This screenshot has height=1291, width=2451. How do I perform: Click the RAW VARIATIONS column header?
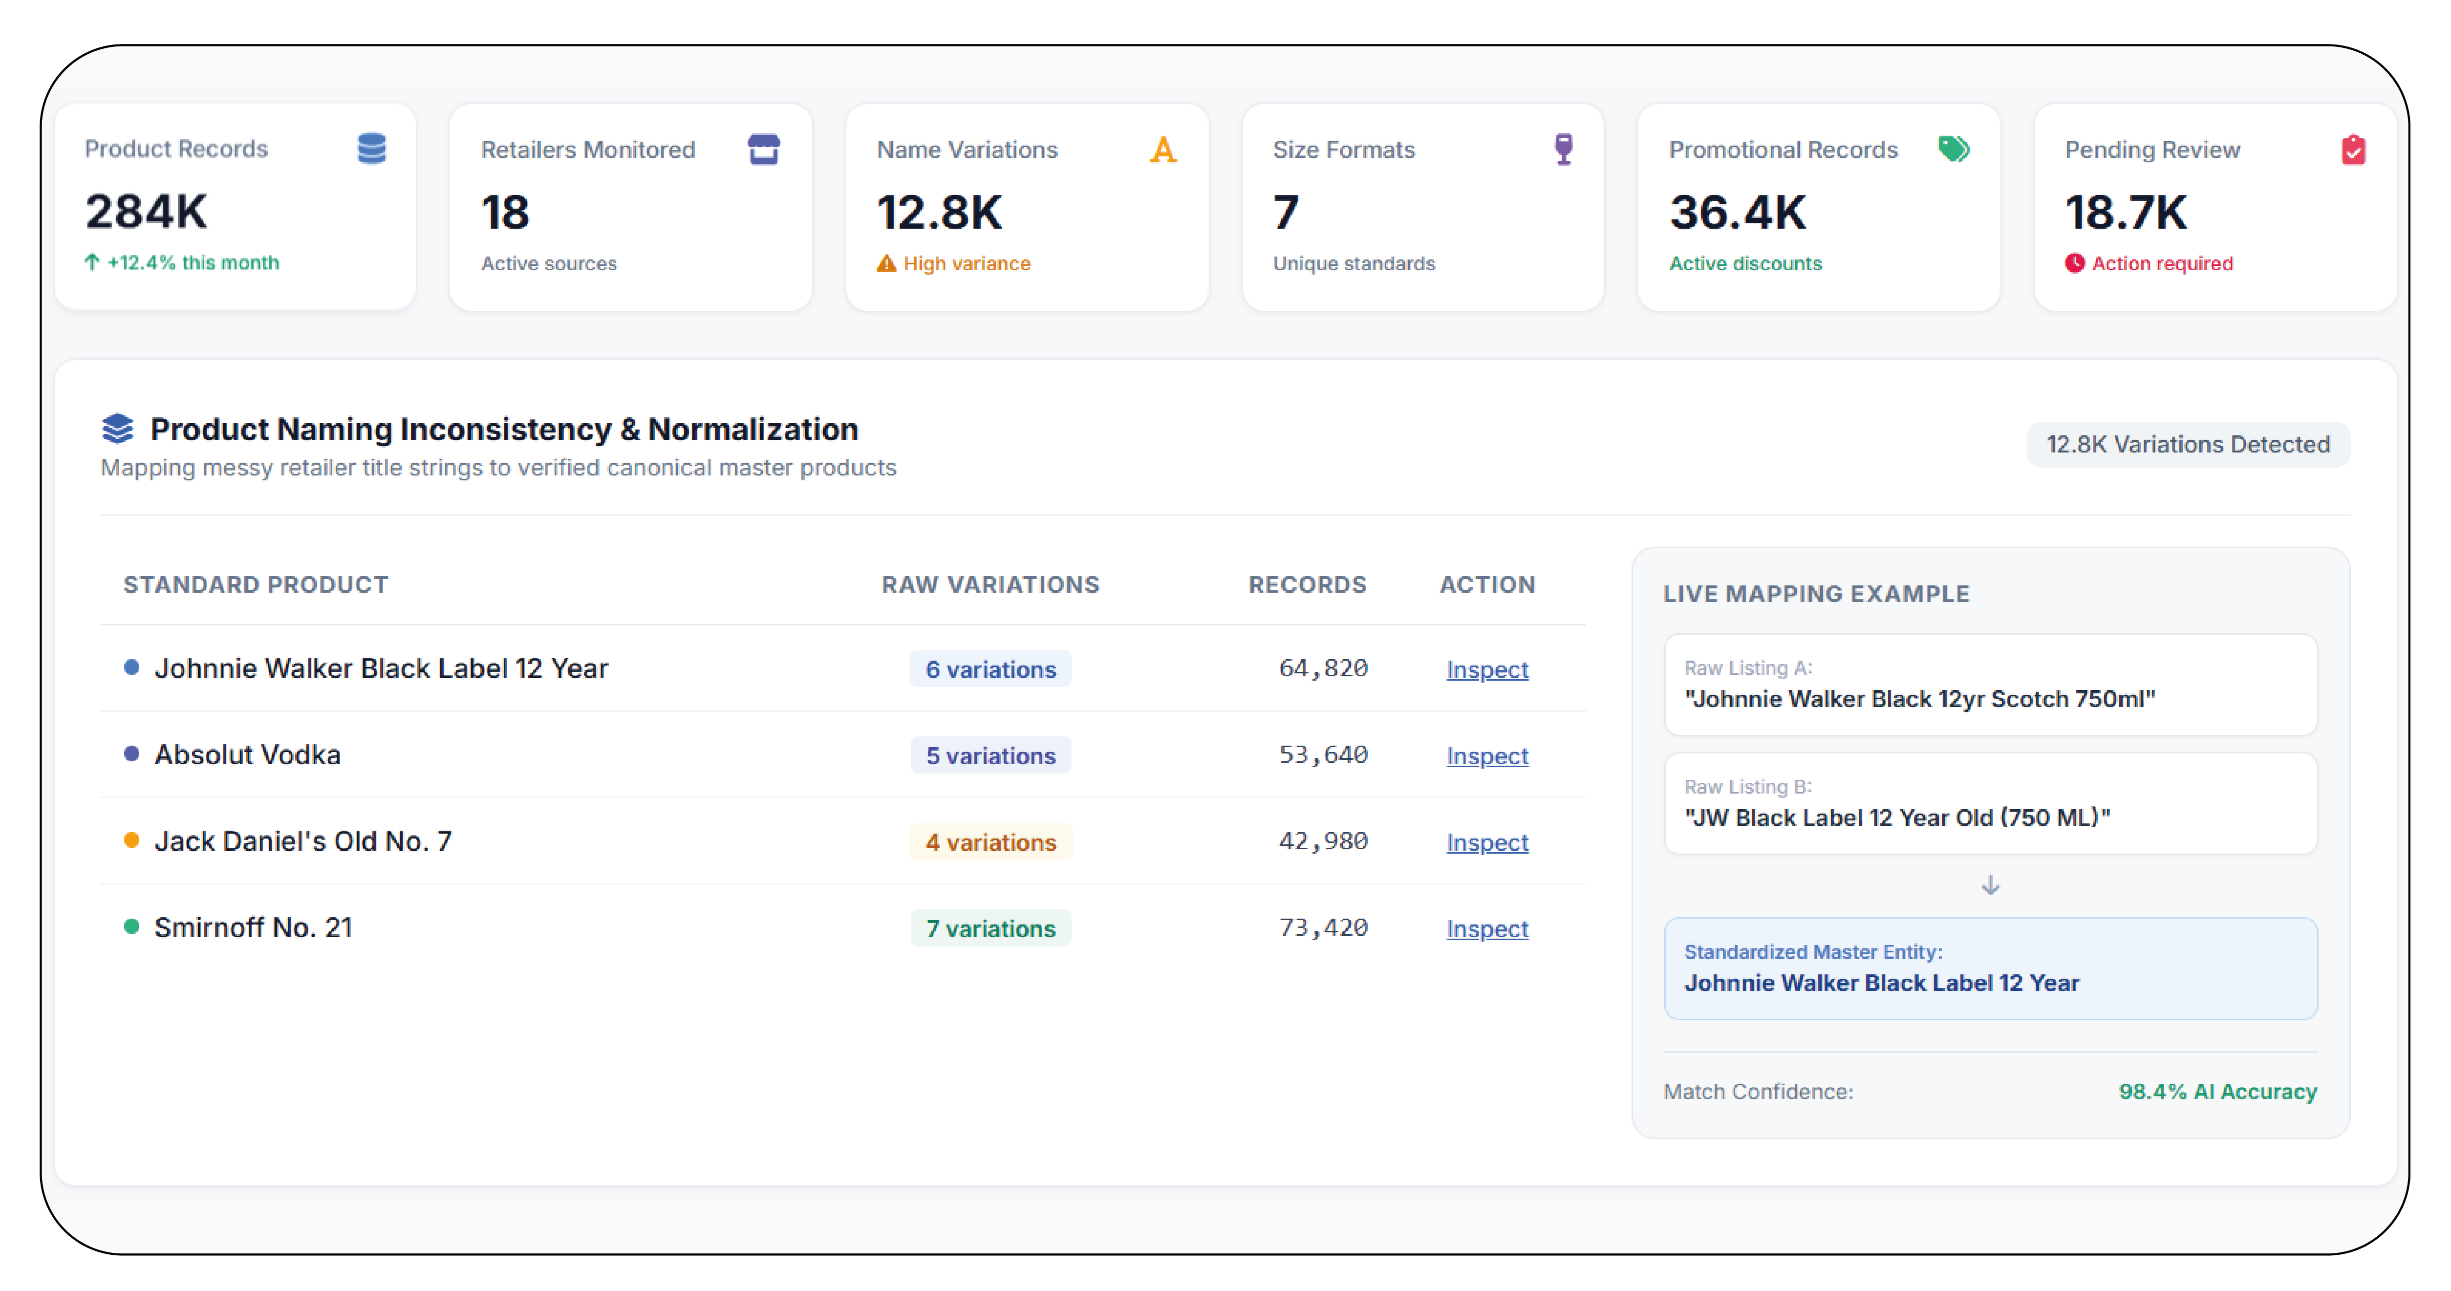990,584
